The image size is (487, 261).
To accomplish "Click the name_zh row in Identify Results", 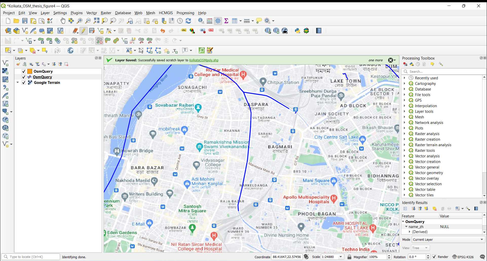I will point(442,227).
